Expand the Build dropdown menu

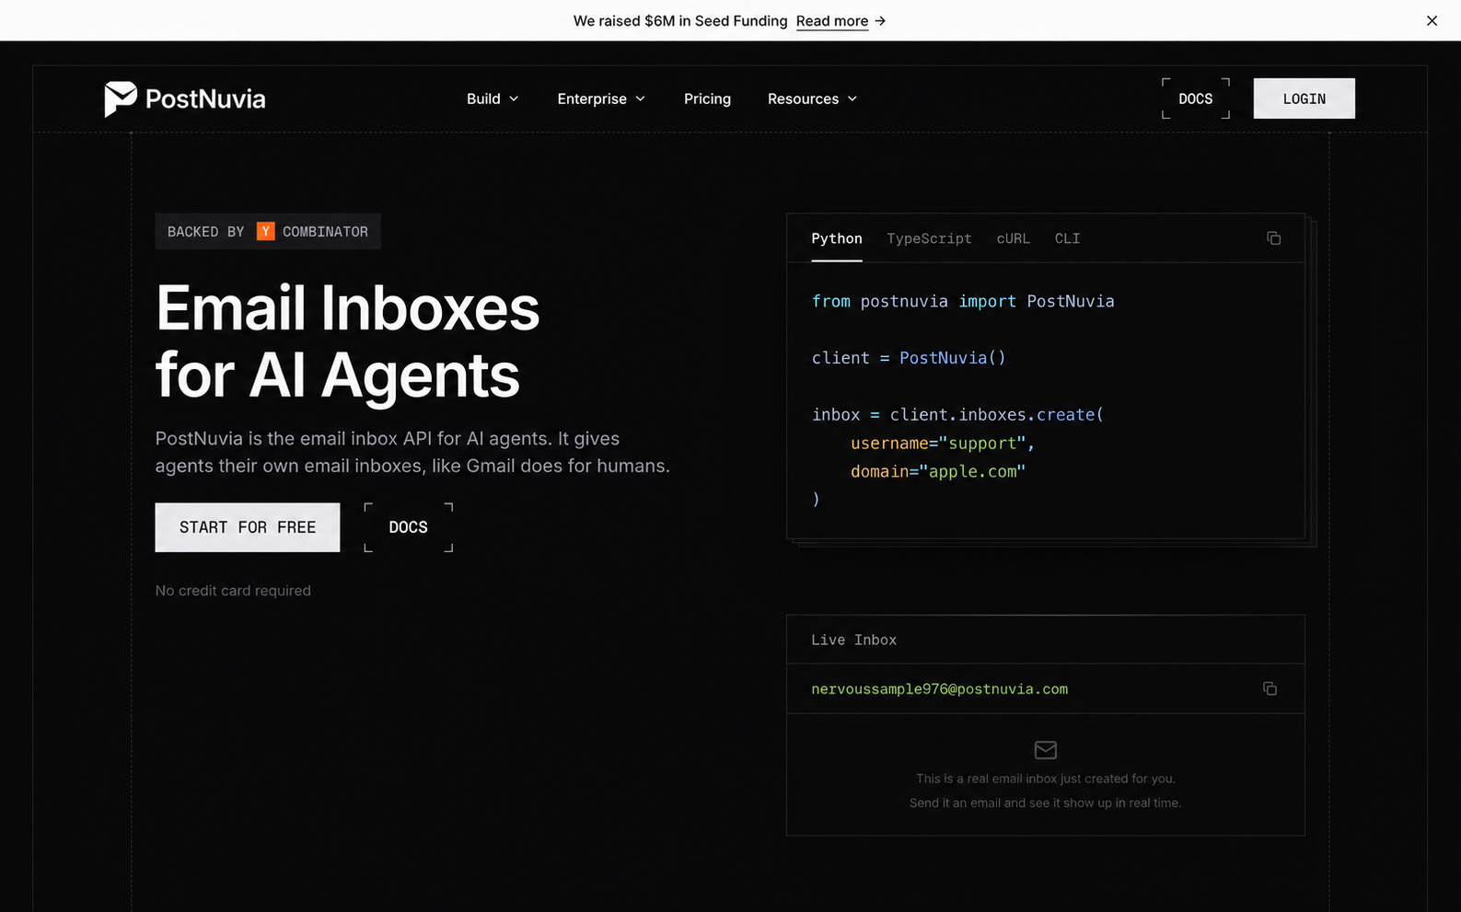point(493,98)
